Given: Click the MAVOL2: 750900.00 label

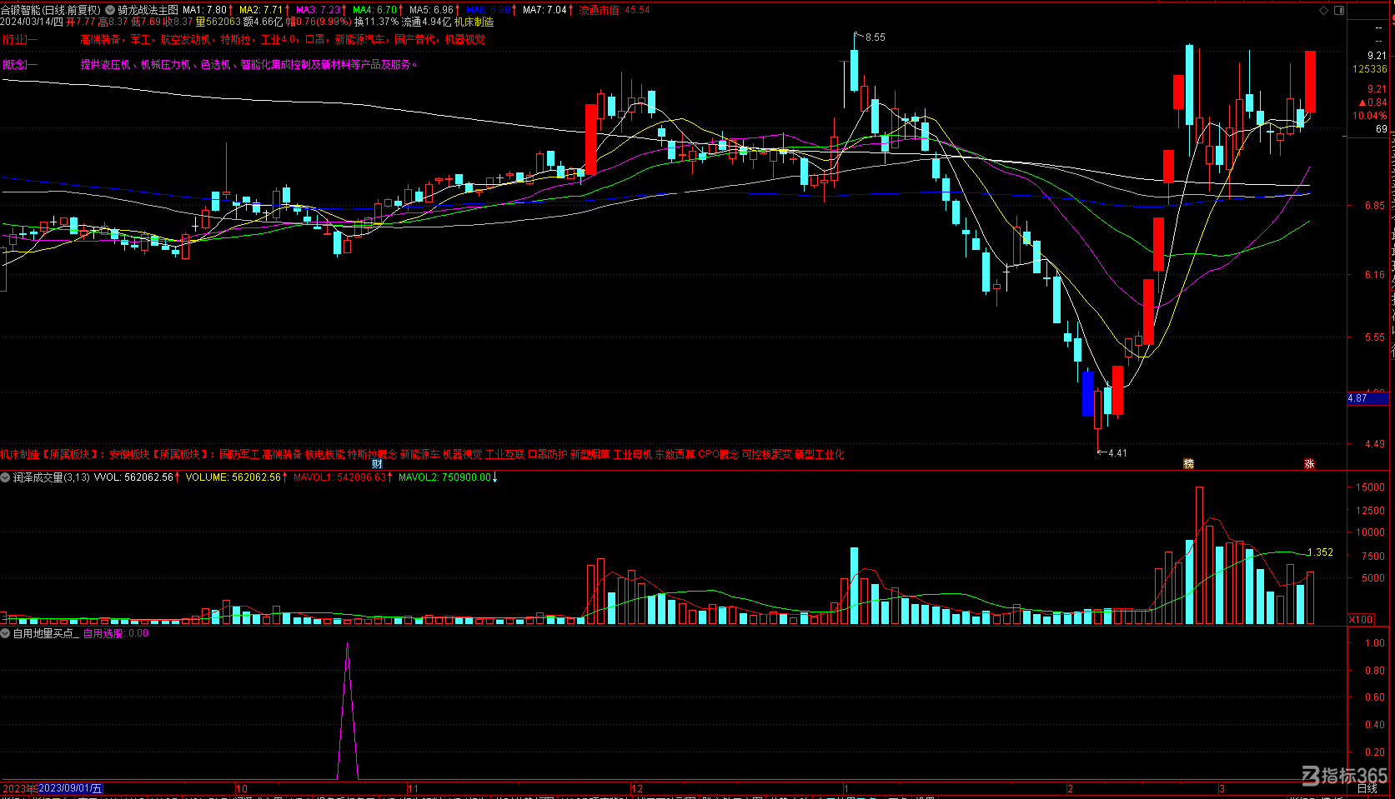Looking at the screenshot, I should pos(445,477).
